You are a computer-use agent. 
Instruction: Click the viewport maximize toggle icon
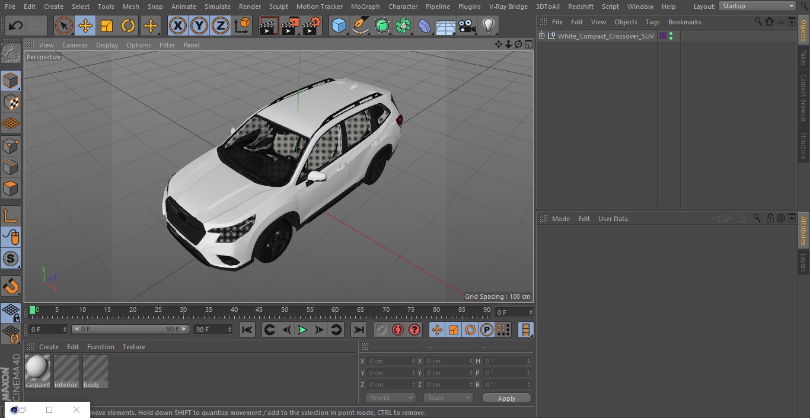pyautogui.click(x=528, y=44)
